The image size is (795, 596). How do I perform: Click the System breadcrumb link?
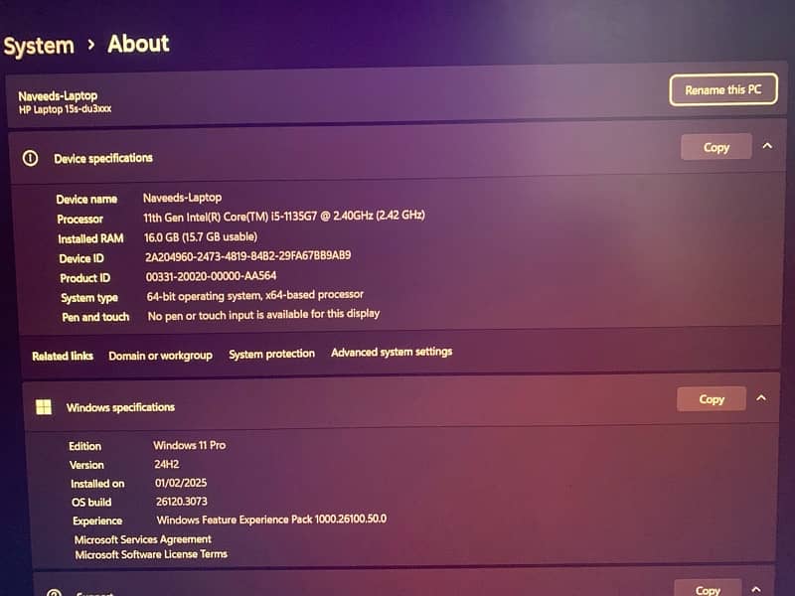coord(39,46)
